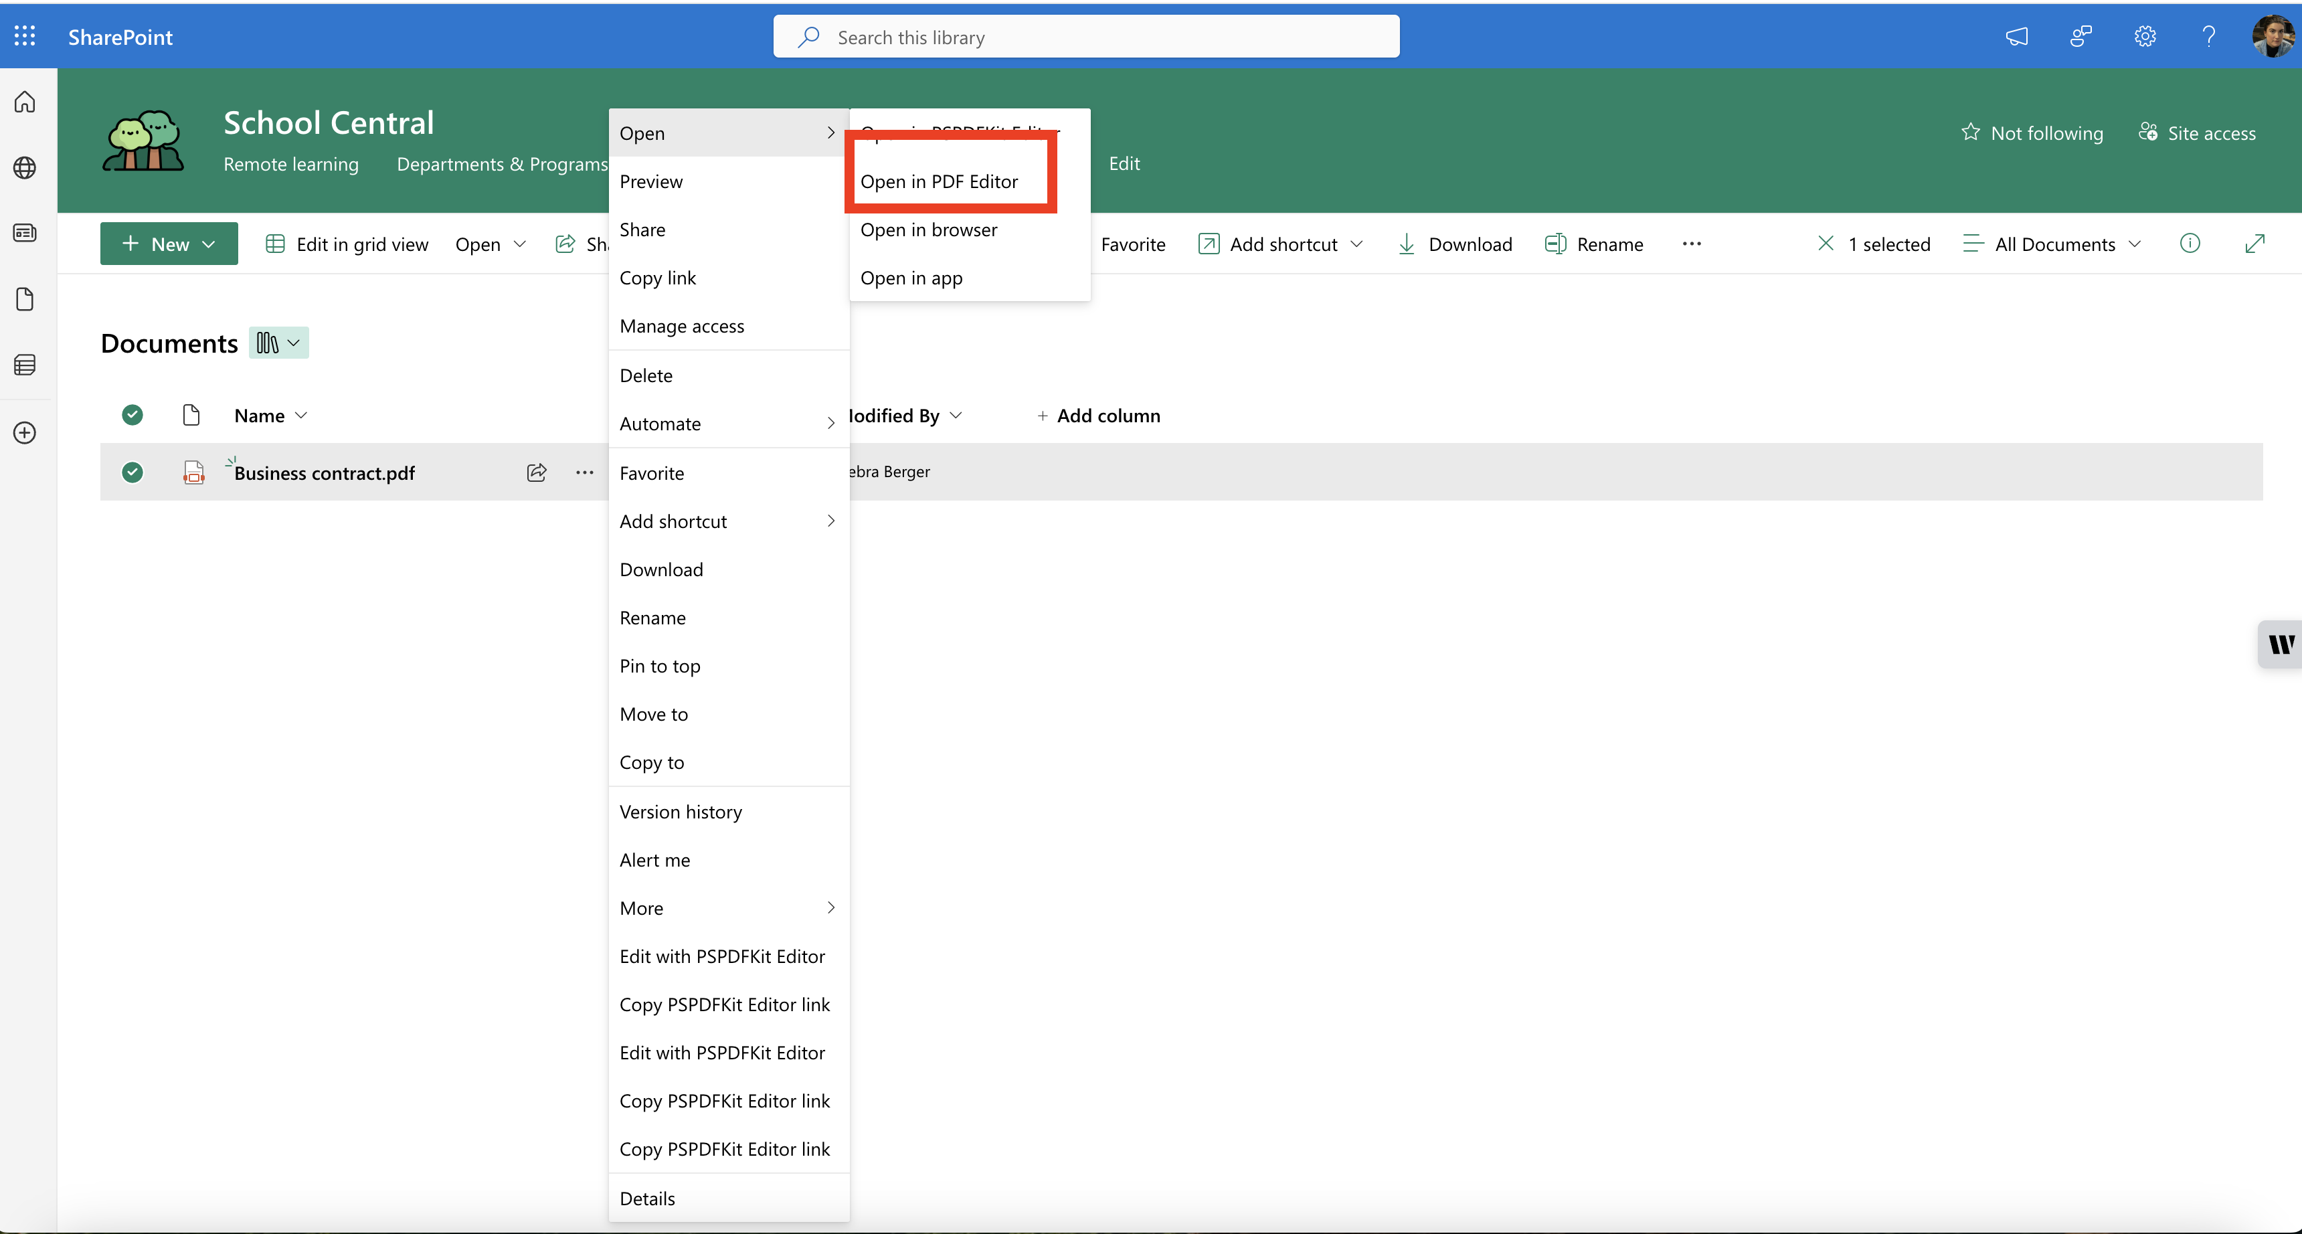This screenshot has height=1234, width=2302.
Task: Choose Version history from the context menu
Action: click(x=680, y=810)
